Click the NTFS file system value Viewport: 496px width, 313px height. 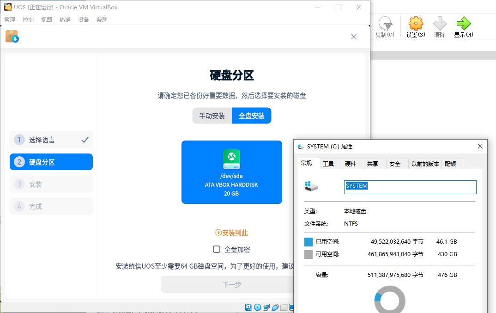[351, 224]
